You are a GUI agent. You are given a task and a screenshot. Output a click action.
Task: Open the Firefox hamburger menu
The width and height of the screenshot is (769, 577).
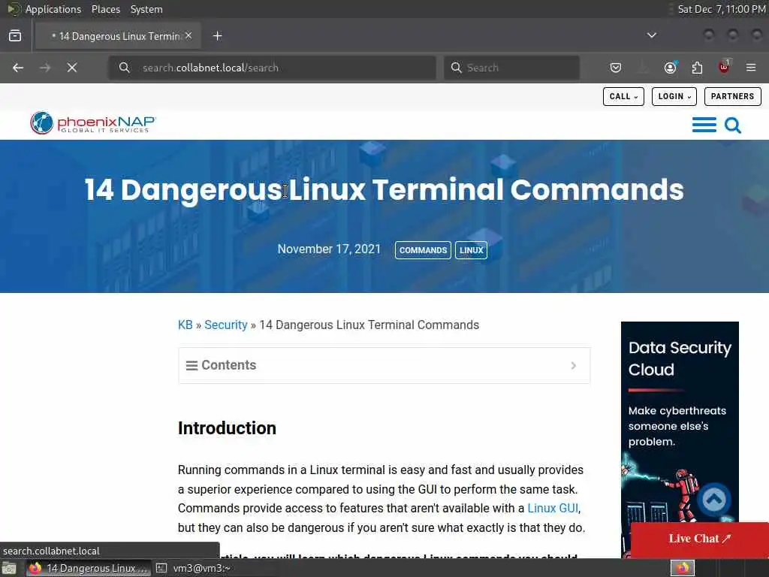point(751,68)
